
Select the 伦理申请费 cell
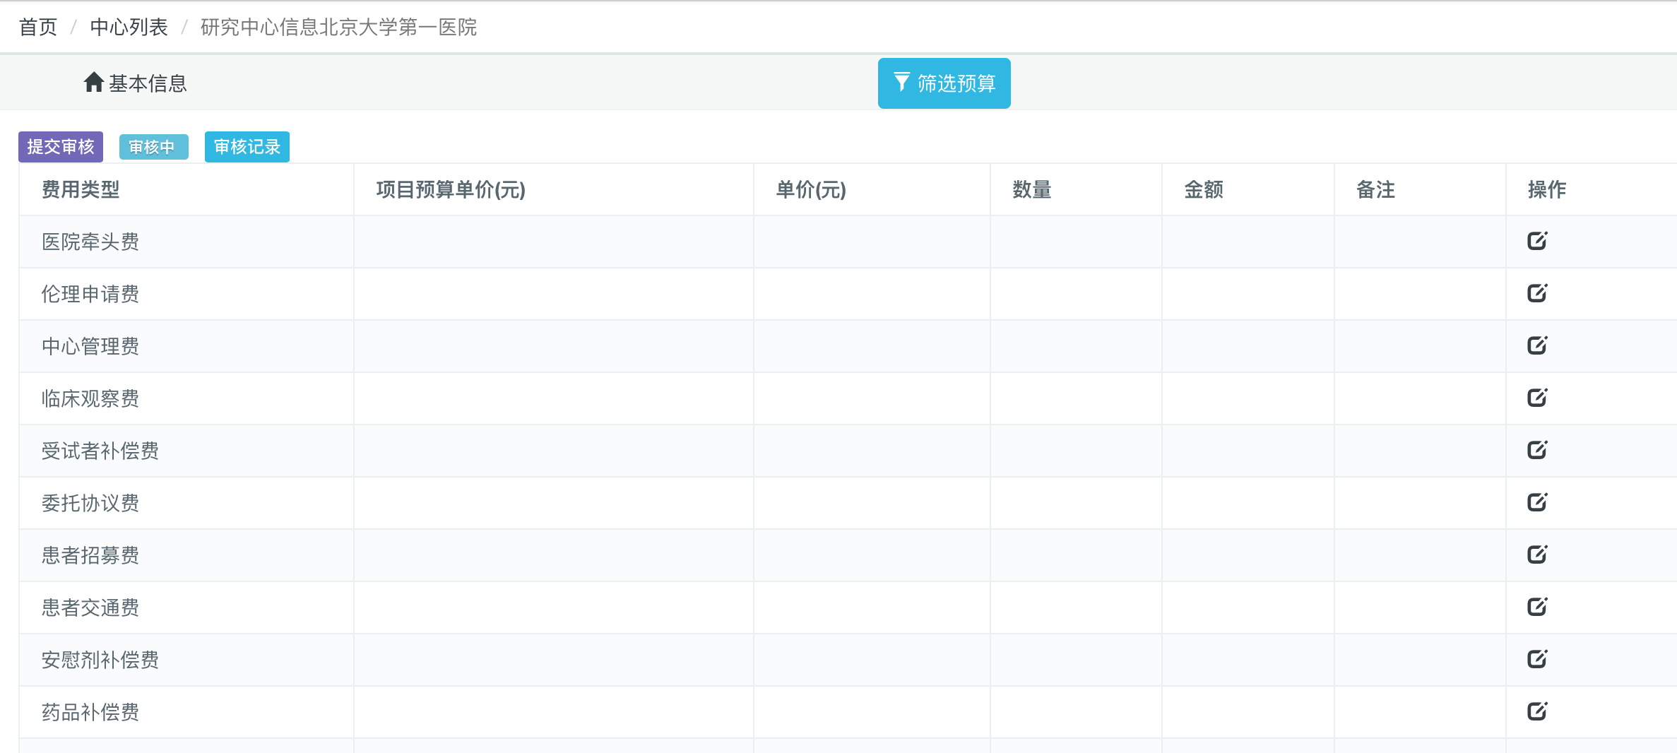pos(186,294)
